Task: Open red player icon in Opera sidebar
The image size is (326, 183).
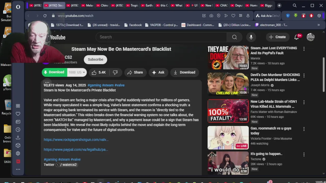Action: (x=18, y=161)
